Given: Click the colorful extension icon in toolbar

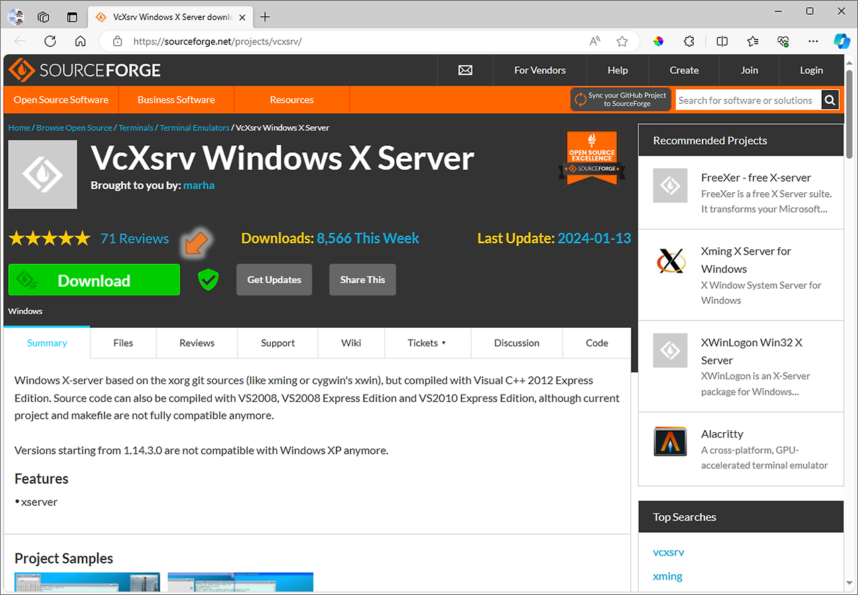Looking at the screenshot, I should (659, 42).
